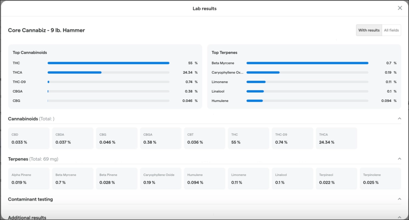Select the THC 55 % card
The width and height of the screenshot is (409, 220).
(x=249, y=138)
